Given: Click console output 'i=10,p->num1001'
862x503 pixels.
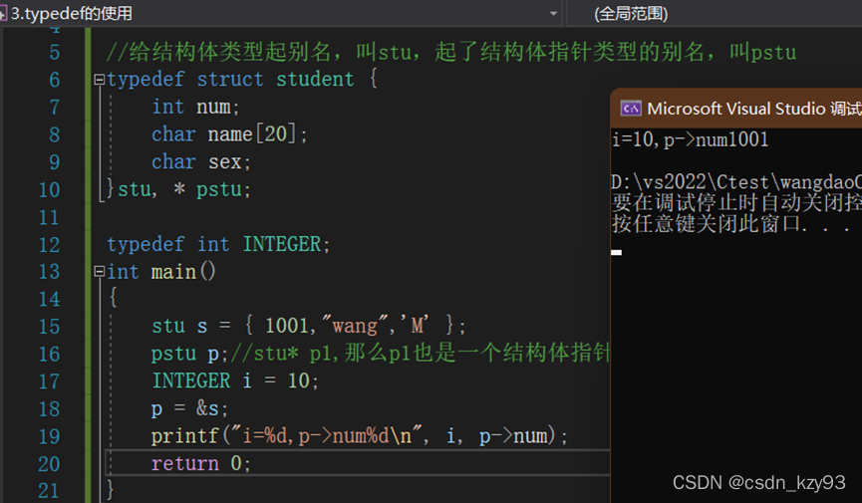Looking at the screenshot, I should tap(690, 139).
